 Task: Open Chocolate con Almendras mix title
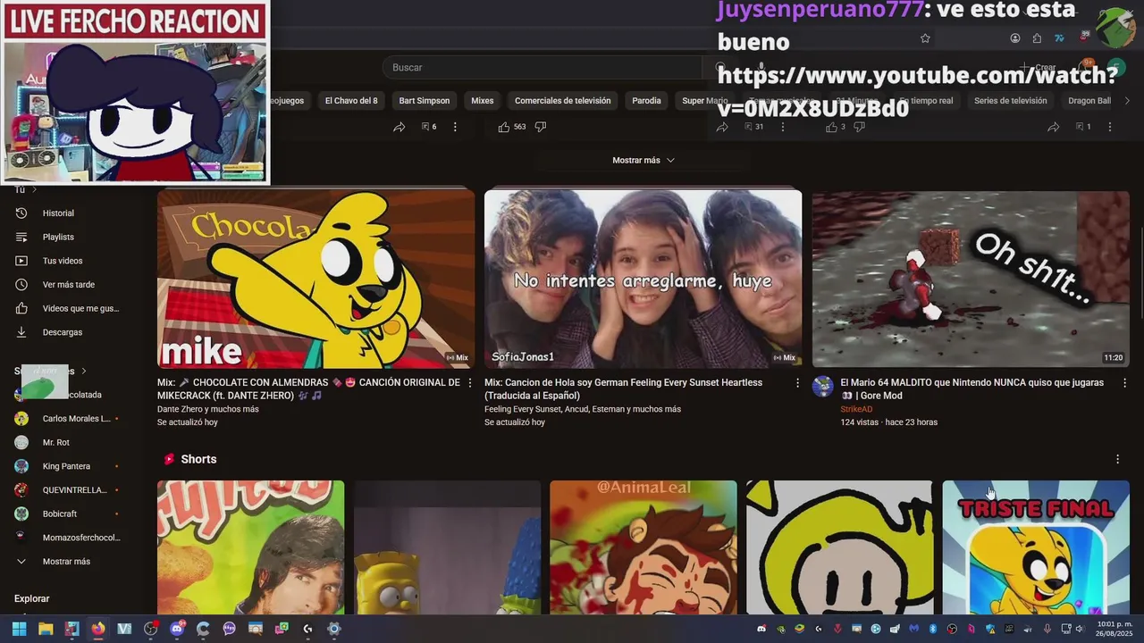(x=308, y=389)
